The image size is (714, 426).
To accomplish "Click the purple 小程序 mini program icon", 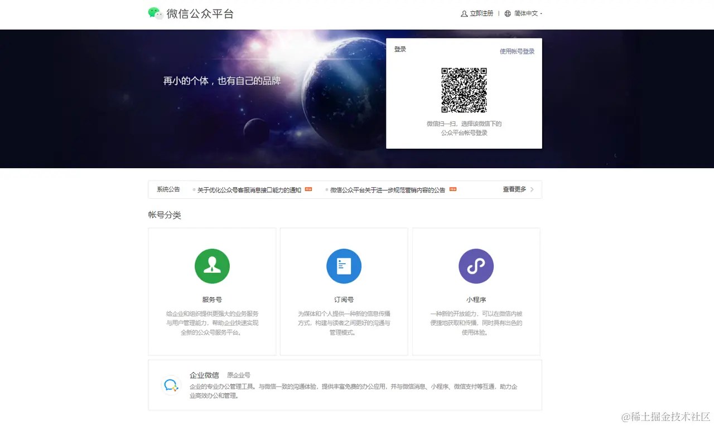I will [x=476, y=266].
